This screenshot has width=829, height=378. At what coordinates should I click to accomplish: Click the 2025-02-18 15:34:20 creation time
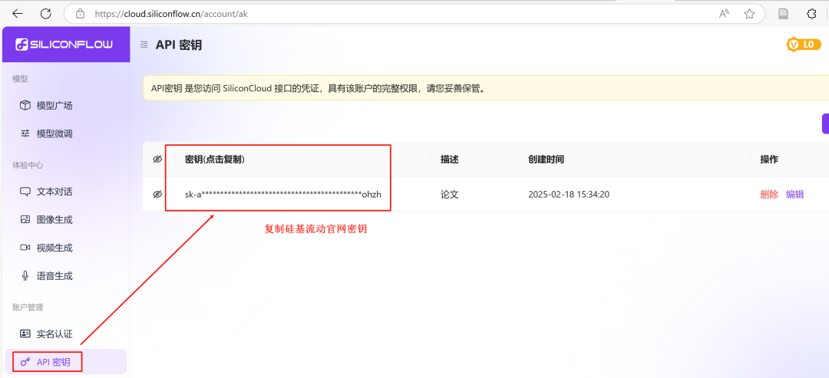(569, 194)
